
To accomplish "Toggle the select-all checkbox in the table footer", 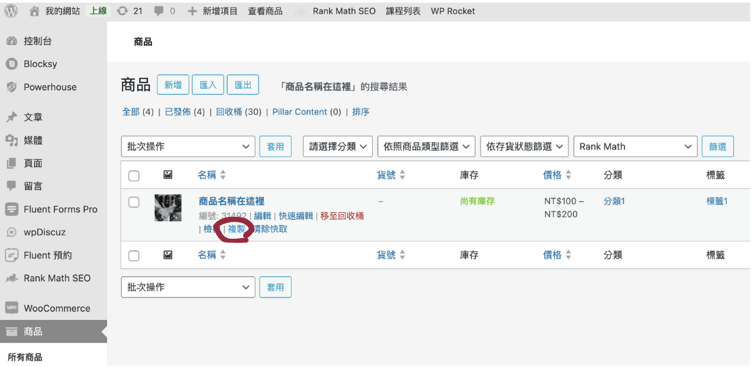I will 134,256.
